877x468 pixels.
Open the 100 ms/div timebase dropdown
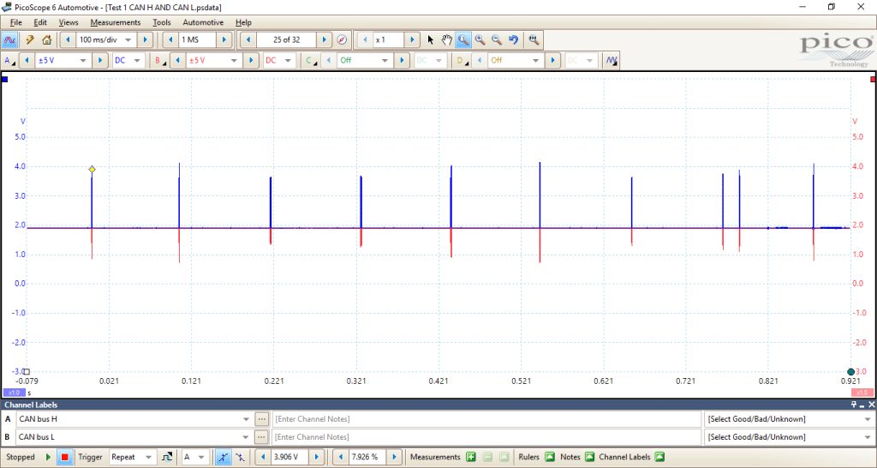128,40
